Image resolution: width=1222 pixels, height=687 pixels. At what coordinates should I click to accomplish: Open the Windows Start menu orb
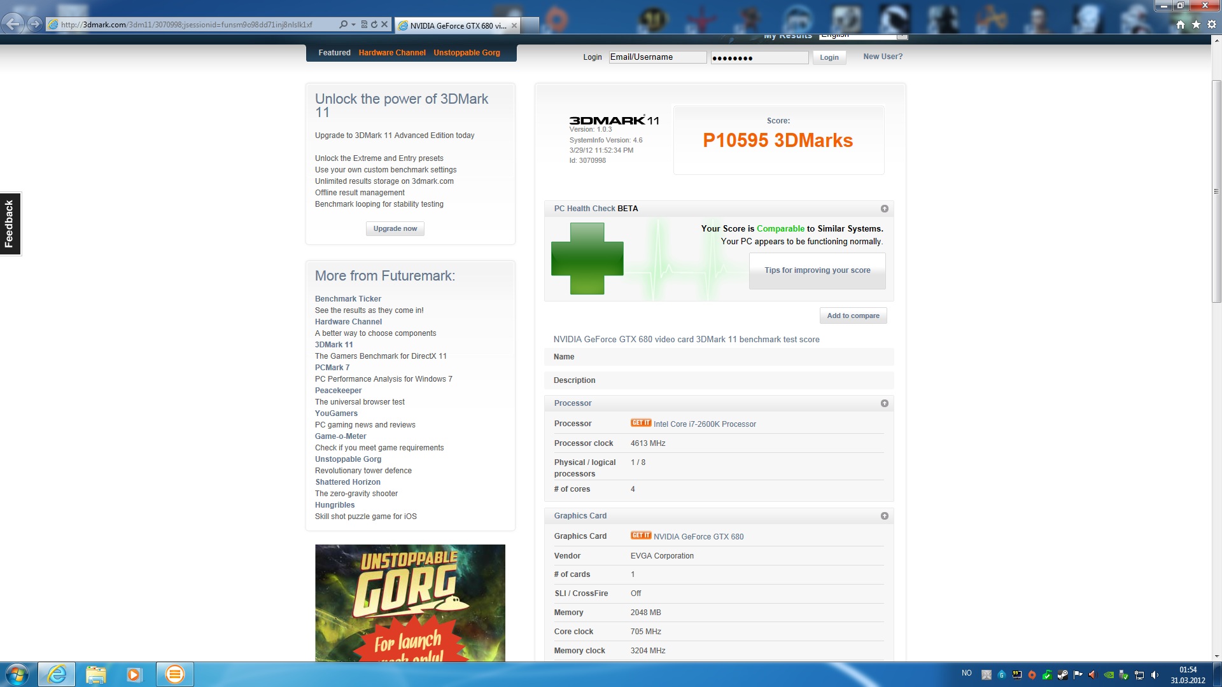tap(17, 674)
